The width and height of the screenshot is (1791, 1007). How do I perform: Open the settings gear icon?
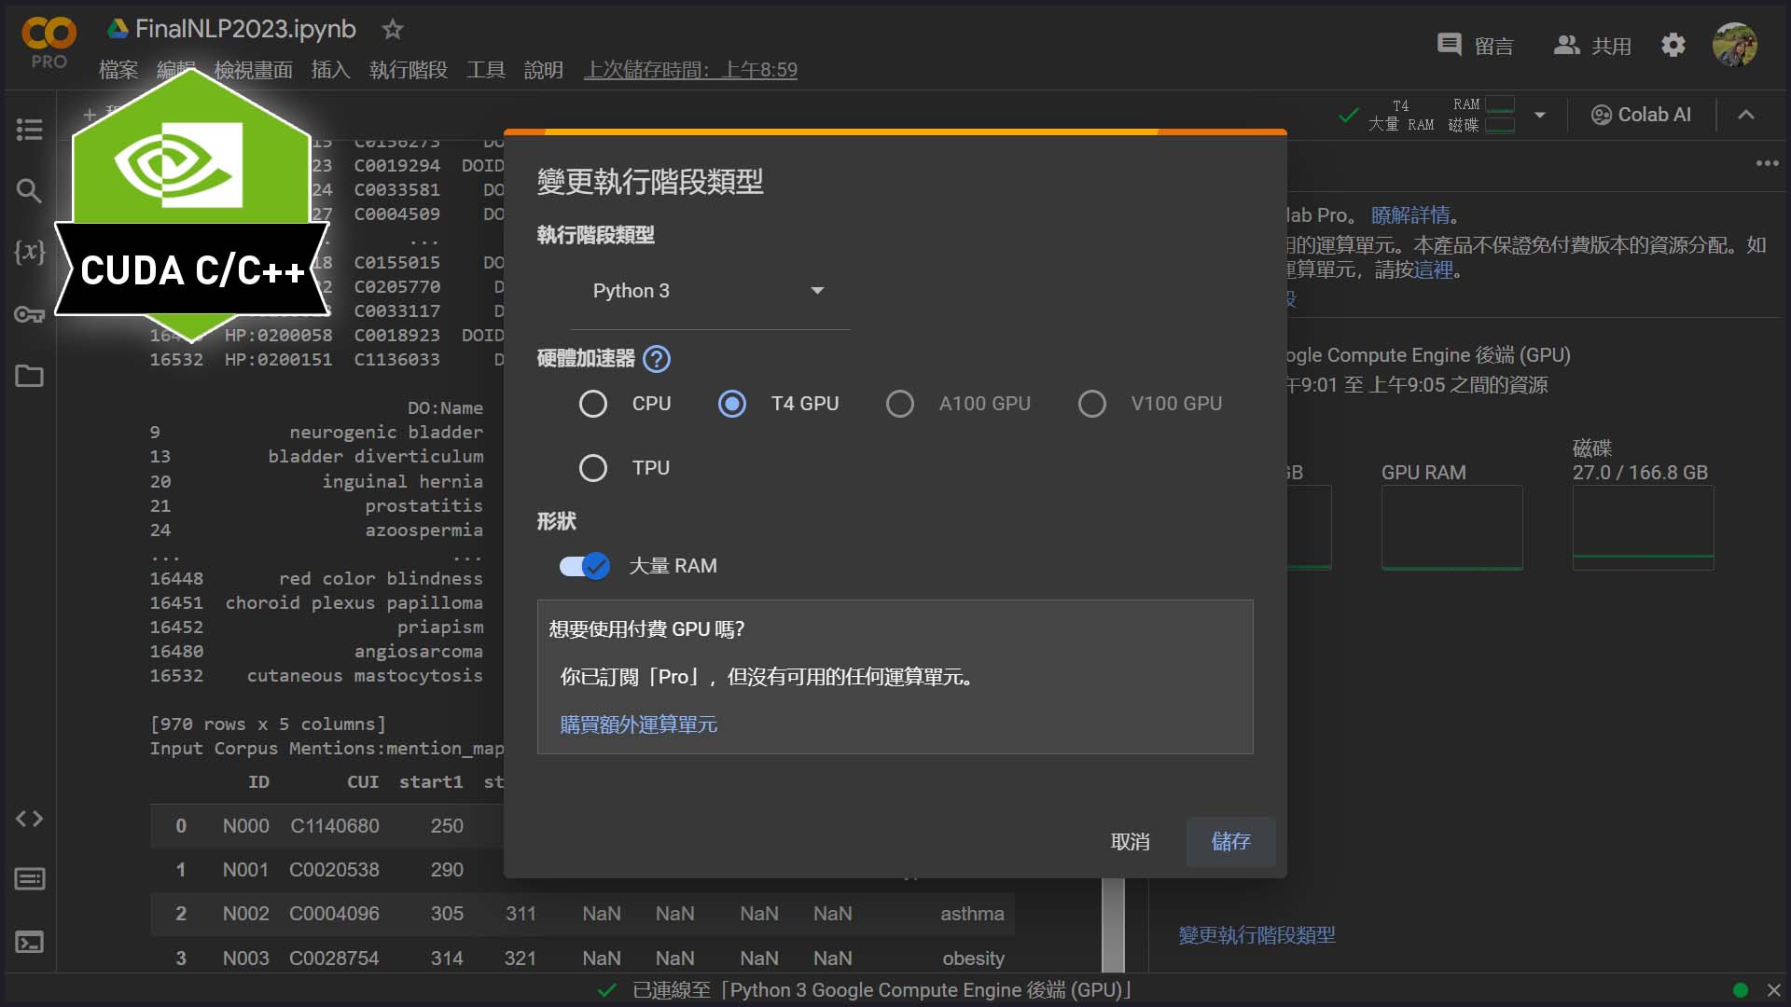(x=1673, y=45)
